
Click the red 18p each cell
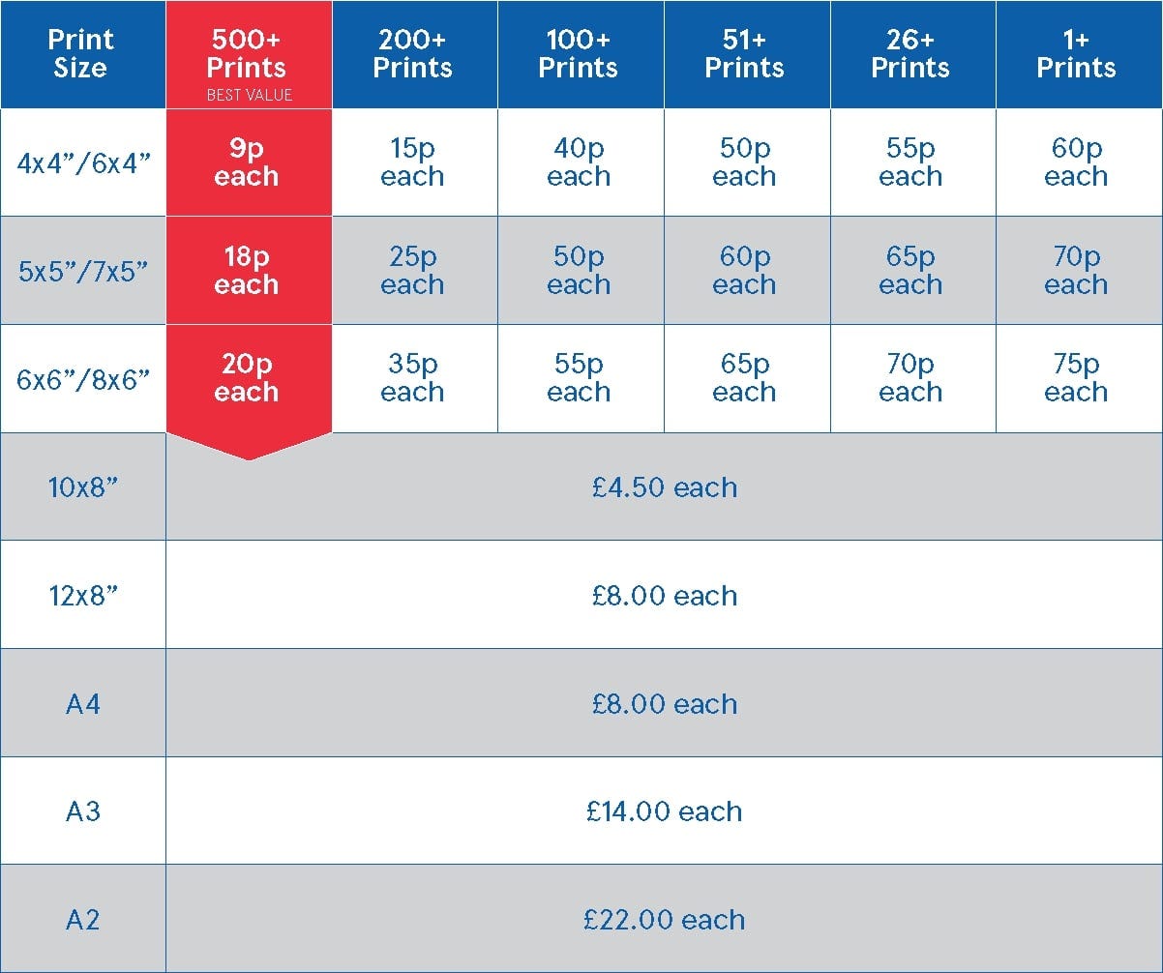249,271
